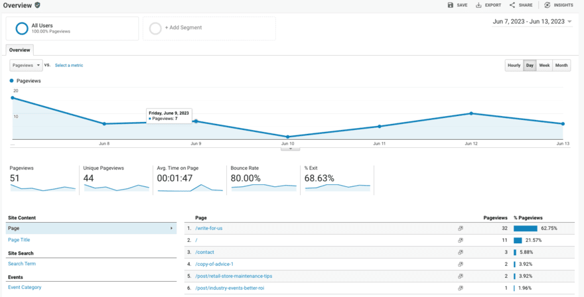This screenshot has width=584, height=297.
Task: Click the external link icon for /contact
Action: coord(460,252)
